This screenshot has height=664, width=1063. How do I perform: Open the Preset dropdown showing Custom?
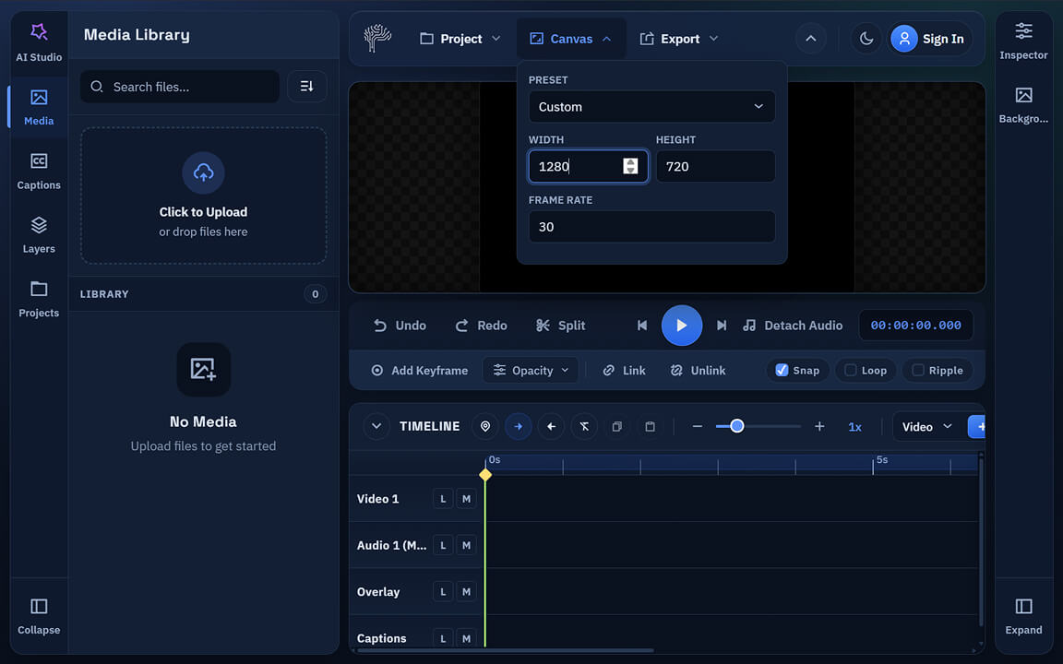(651, 107)
